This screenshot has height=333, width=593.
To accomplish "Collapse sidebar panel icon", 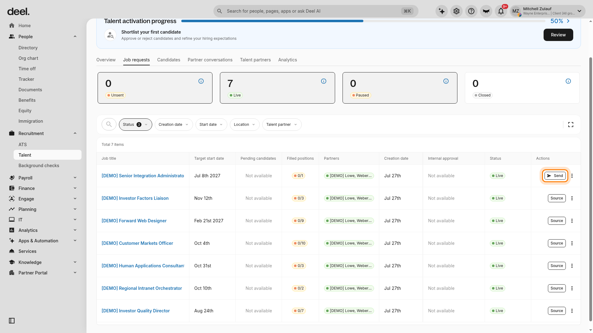I will 12,321.
